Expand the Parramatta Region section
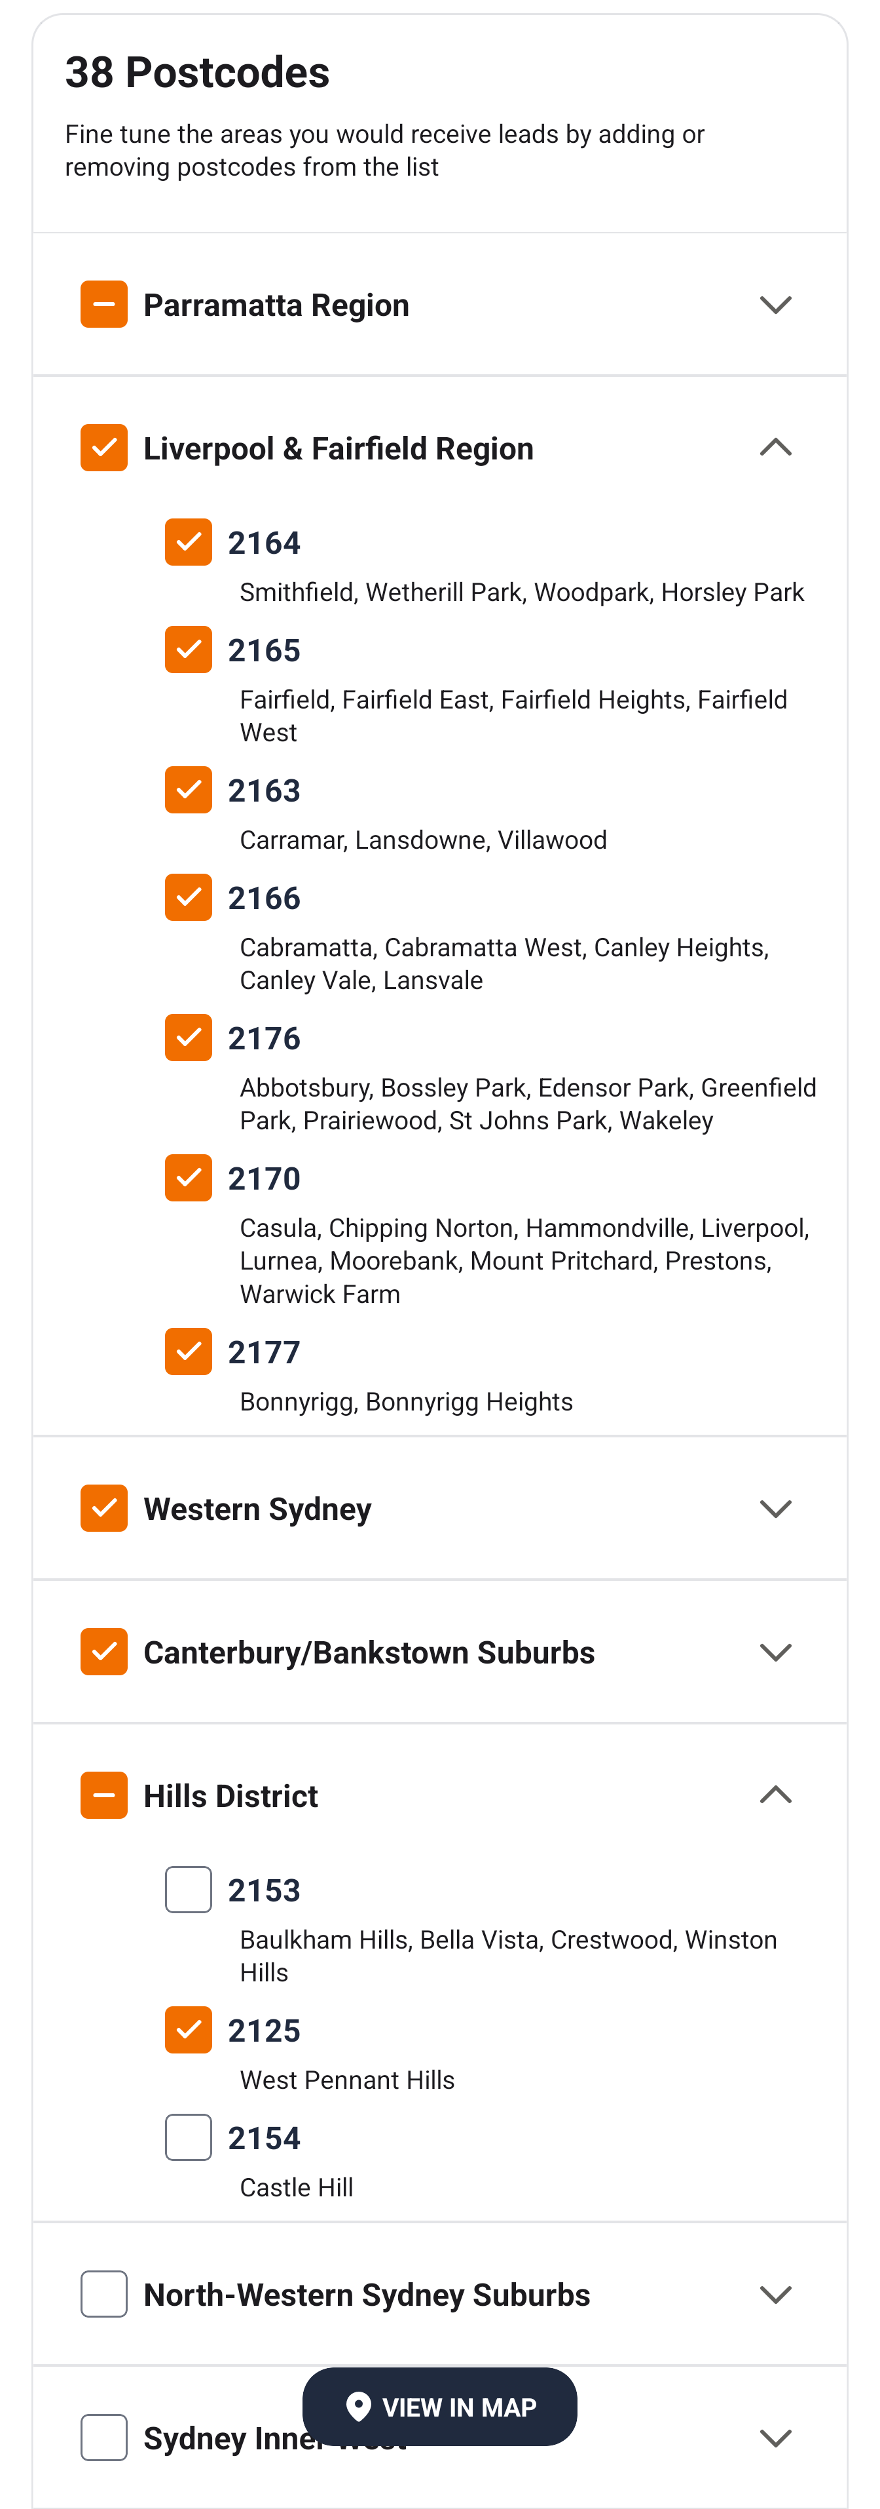Viewport: 880px width, 2509px height. click(x=775, y=305)
